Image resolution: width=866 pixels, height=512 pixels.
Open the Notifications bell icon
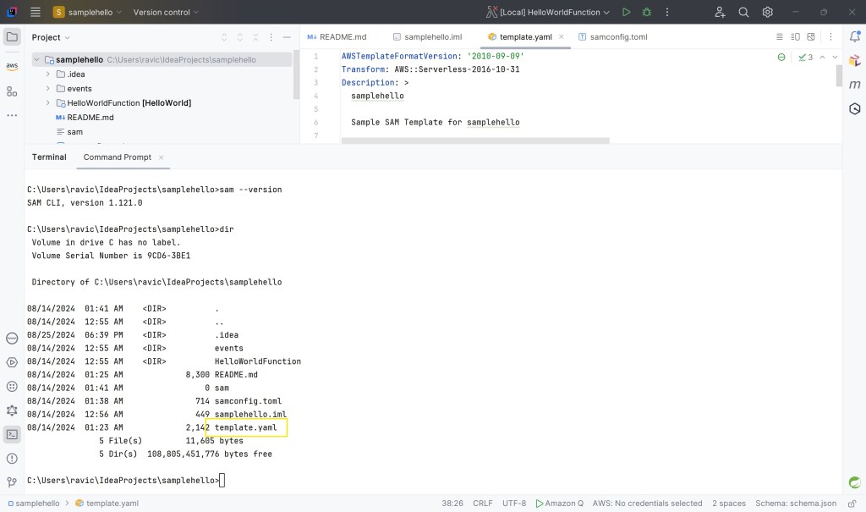coord(854,36)
